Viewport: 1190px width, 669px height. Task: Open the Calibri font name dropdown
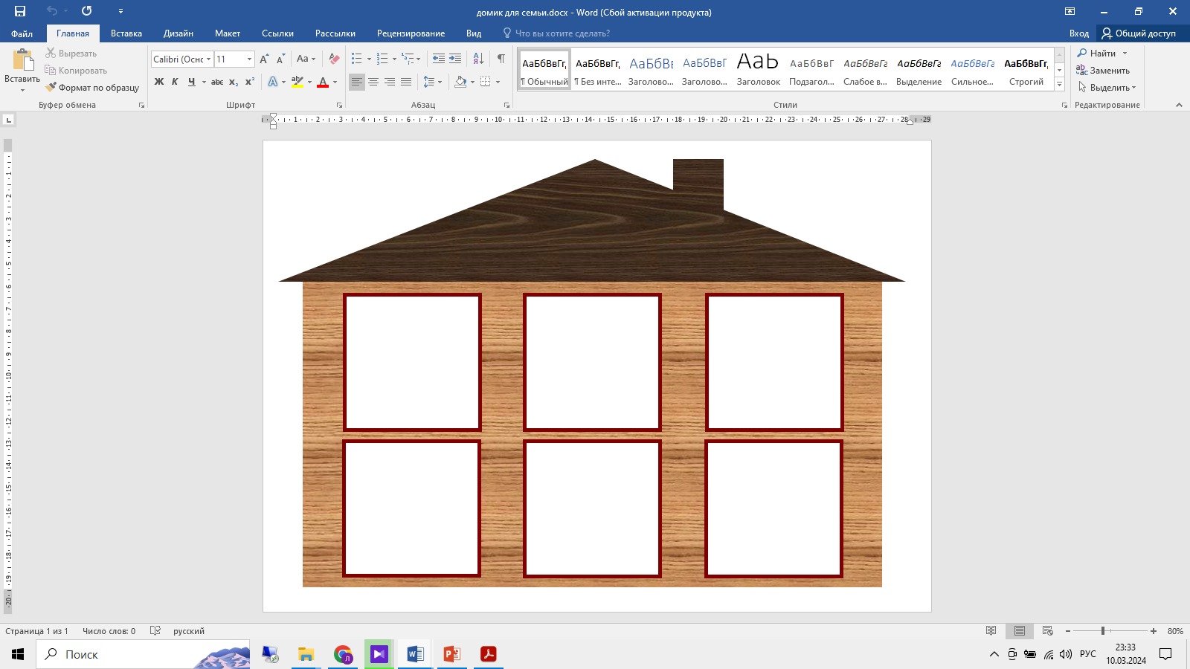coord(209,59)
